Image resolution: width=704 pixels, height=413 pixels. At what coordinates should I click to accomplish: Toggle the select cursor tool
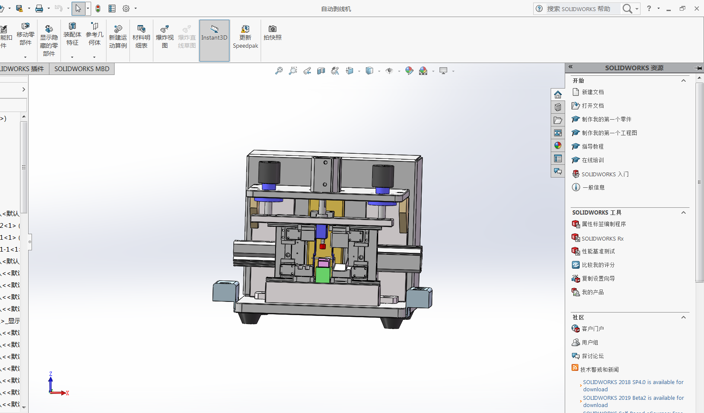(78, 9)
